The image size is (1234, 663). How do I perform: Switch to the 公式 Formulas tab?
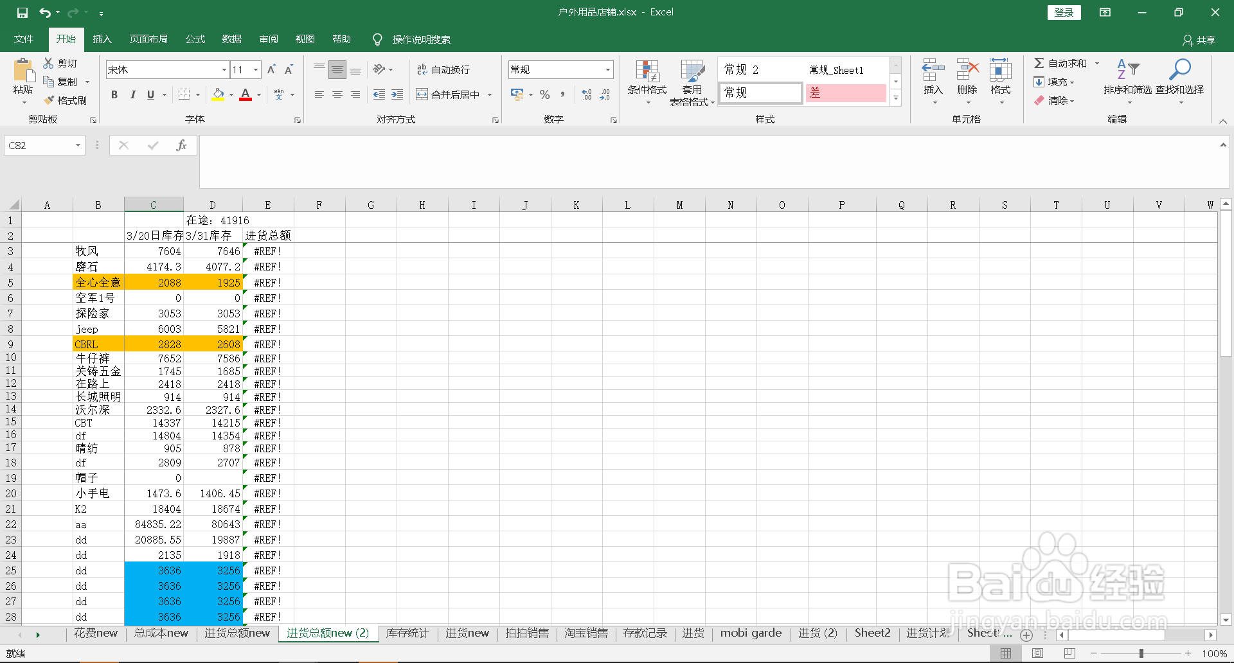tap(195, 39)
